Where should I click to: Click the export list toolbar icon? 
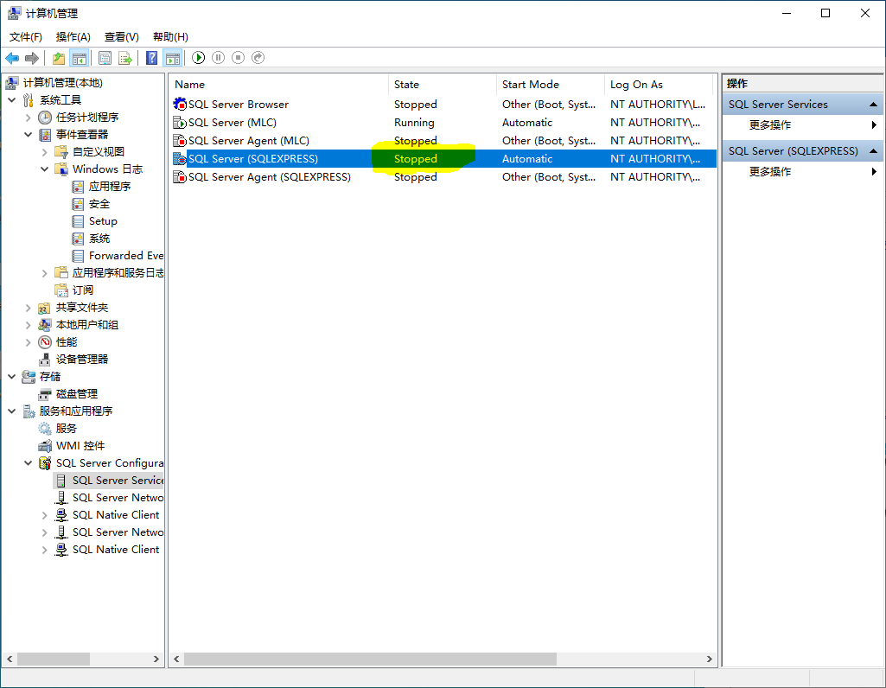[x=125, y=58]
